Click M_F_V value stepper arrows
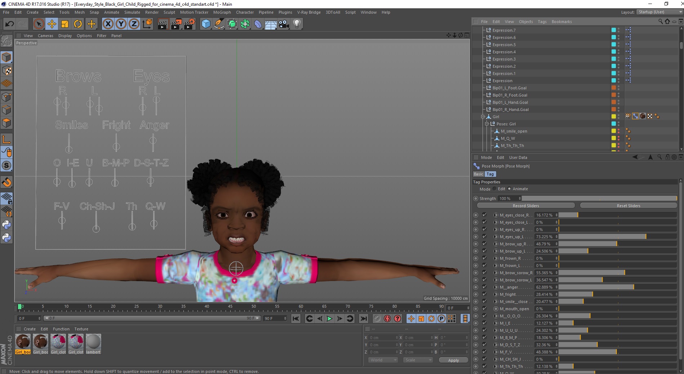The width and height of the screenshot is (684, 374). point(556,352)
